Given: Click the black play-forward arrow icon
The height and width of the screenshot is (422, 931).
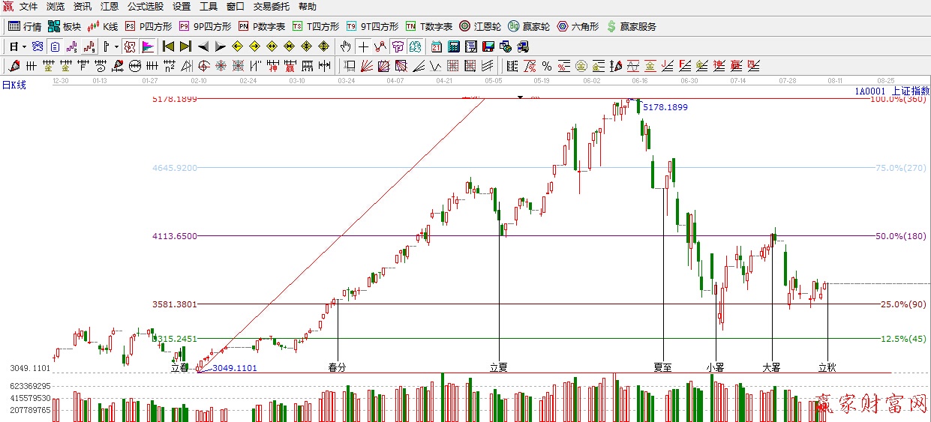Looking at the screenshot, I should click(221, 46).
